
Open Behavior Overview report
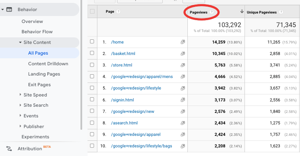(x=32, y=21)
